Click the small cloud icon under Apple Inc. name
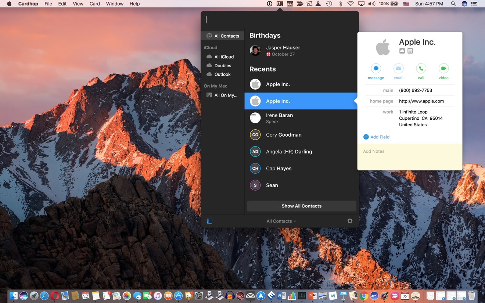 pyautogui.click(x=402, y=51)
